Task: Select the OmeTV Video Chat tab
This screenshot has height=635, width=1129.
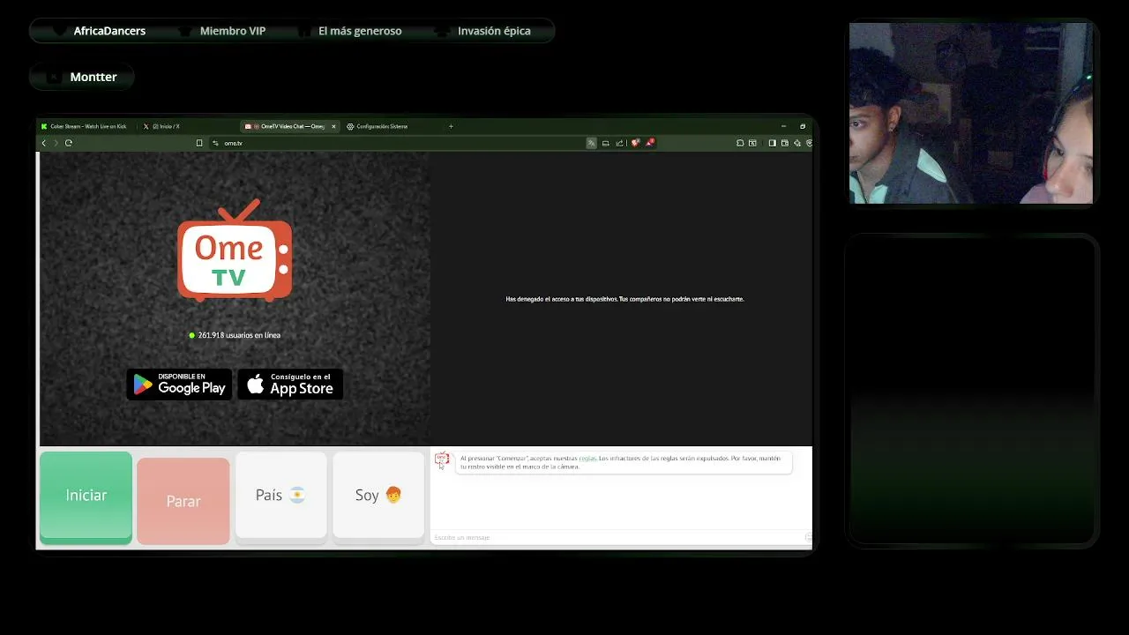Action: 289,126
